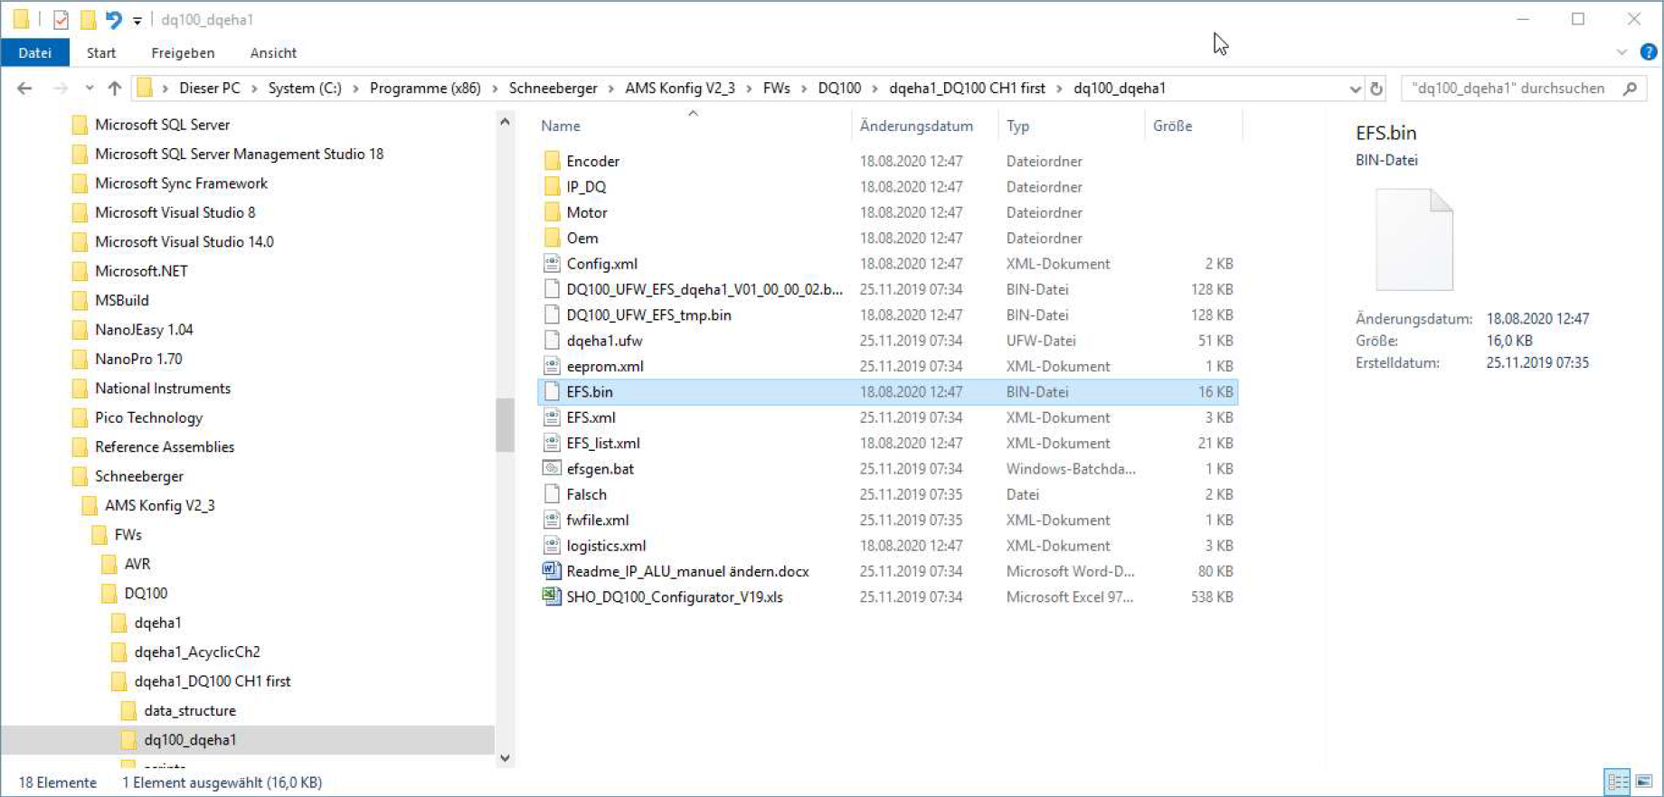Select the Readme_IP_ALU_manuel ändern.docx file

point(686,571)
